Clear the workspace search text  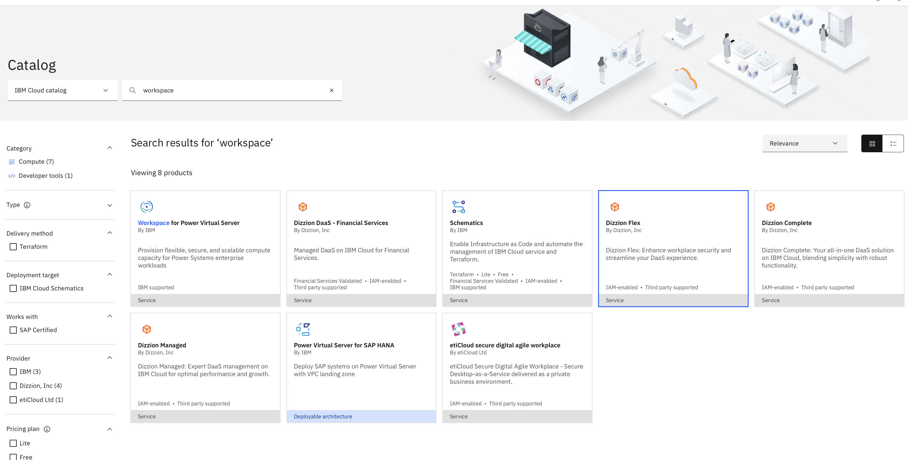(331, 90)
